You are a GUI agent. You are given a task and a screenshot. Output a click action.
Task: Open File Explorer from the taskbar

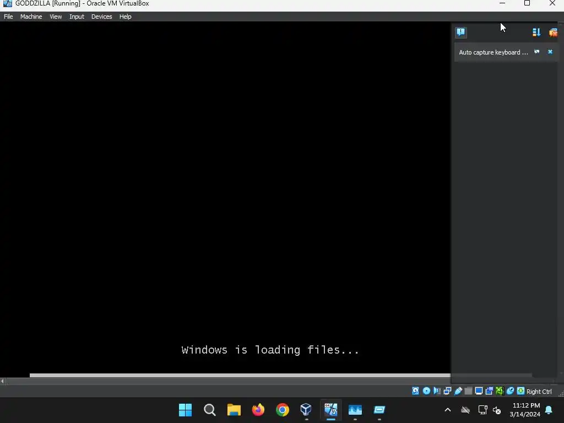coord(234,410)
